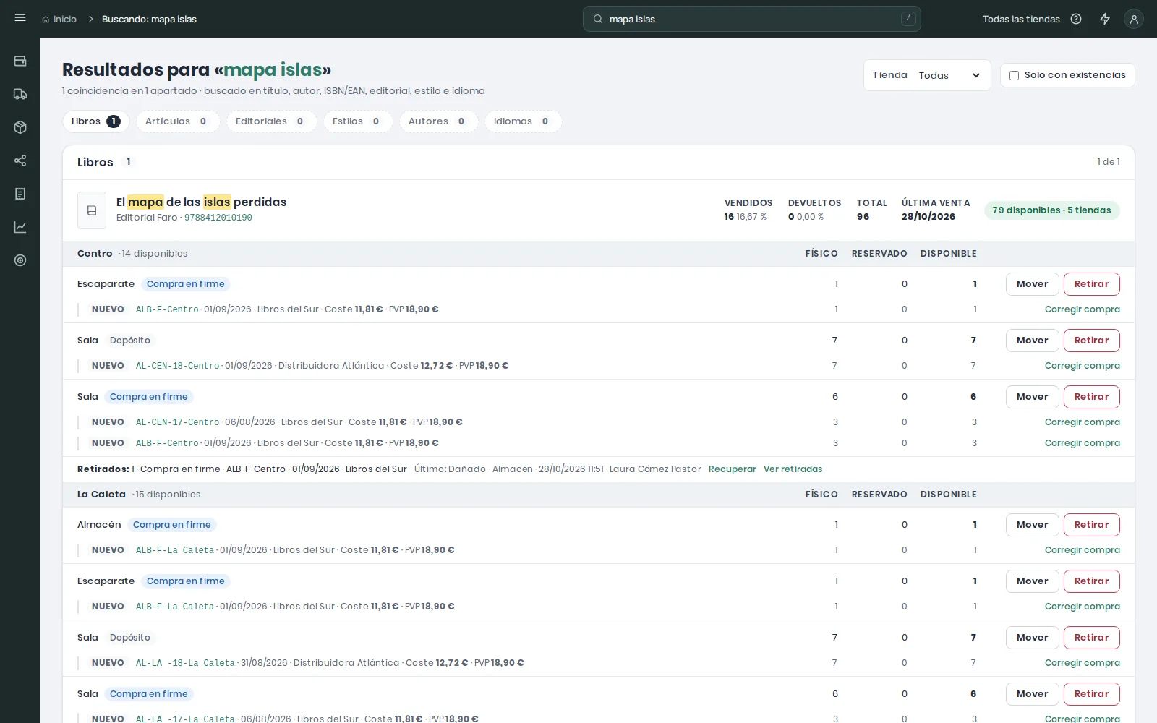Focus the search field containing mapa islas
Screen dimensions: 1157x723
pos(752,19)
